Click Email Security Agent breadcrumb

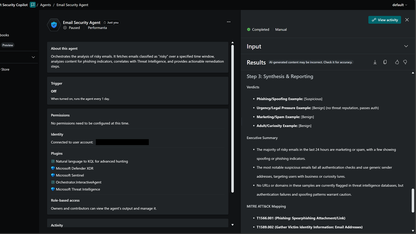click(72, 5)
